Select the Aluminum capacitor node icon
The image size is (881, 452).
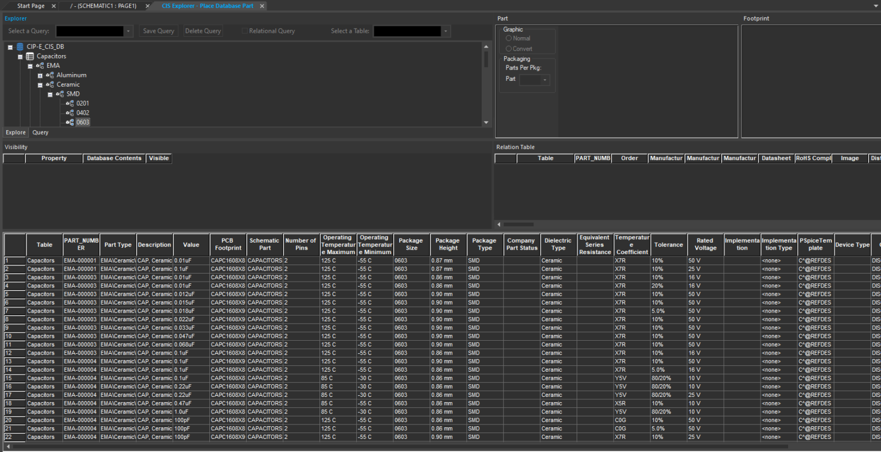(50, 75)
